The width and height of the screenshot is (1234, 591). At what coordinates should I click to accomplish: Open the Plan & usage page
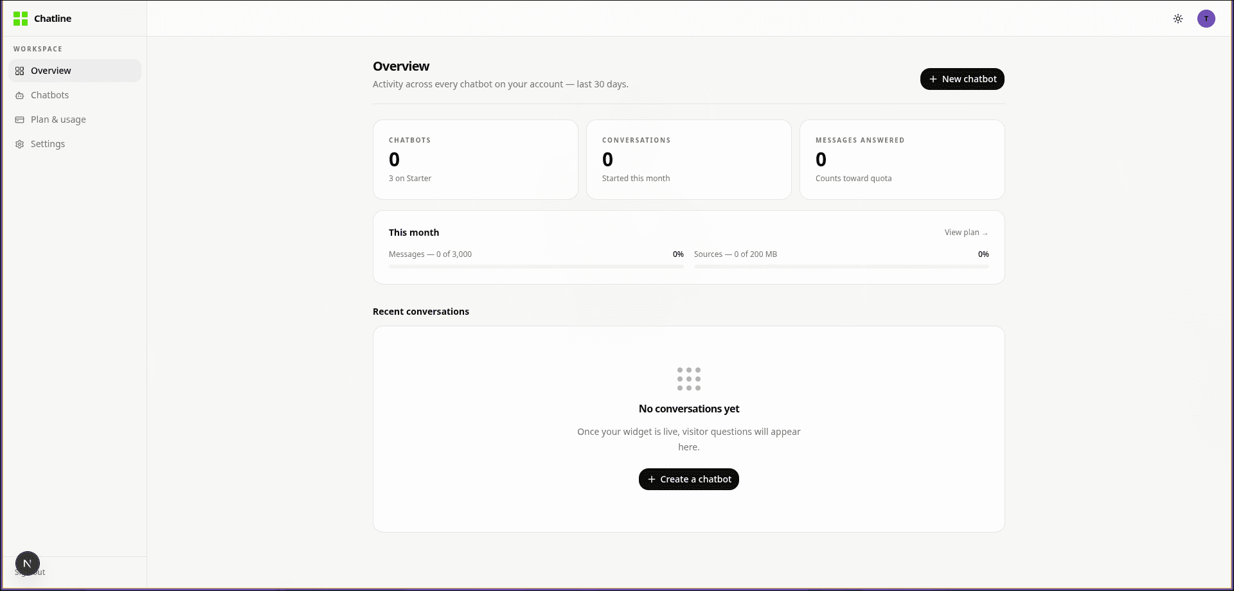(75, 119)
